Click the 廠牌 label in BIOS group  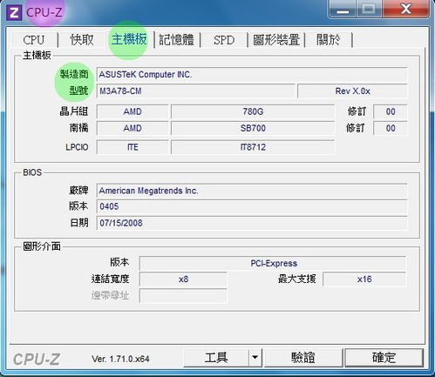78,191
